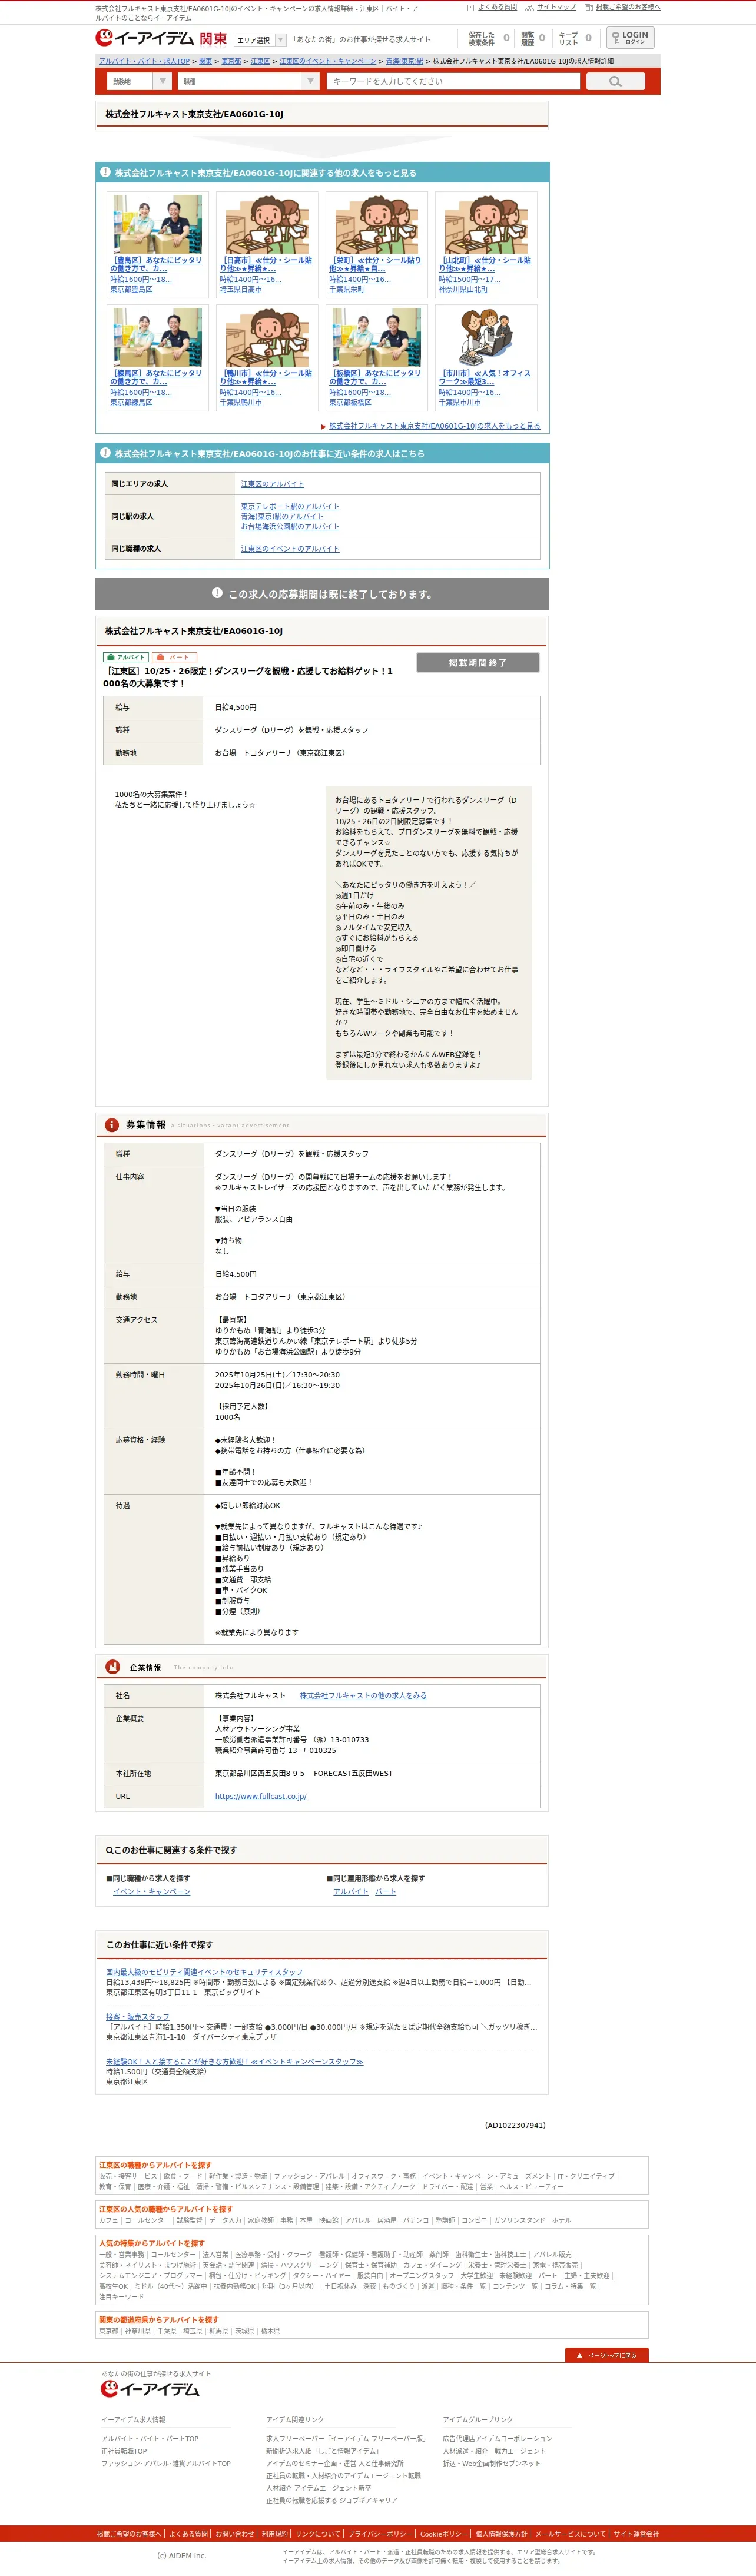Open 東京テレポート駅のアルバイト link

click(x=290, y=507)
